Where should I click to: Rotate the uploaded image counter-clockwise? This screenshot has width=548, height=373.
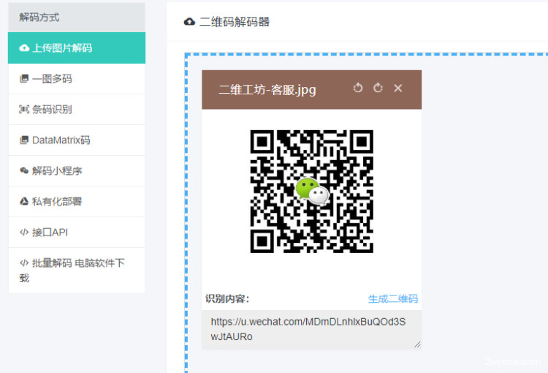tap(358, 88)
